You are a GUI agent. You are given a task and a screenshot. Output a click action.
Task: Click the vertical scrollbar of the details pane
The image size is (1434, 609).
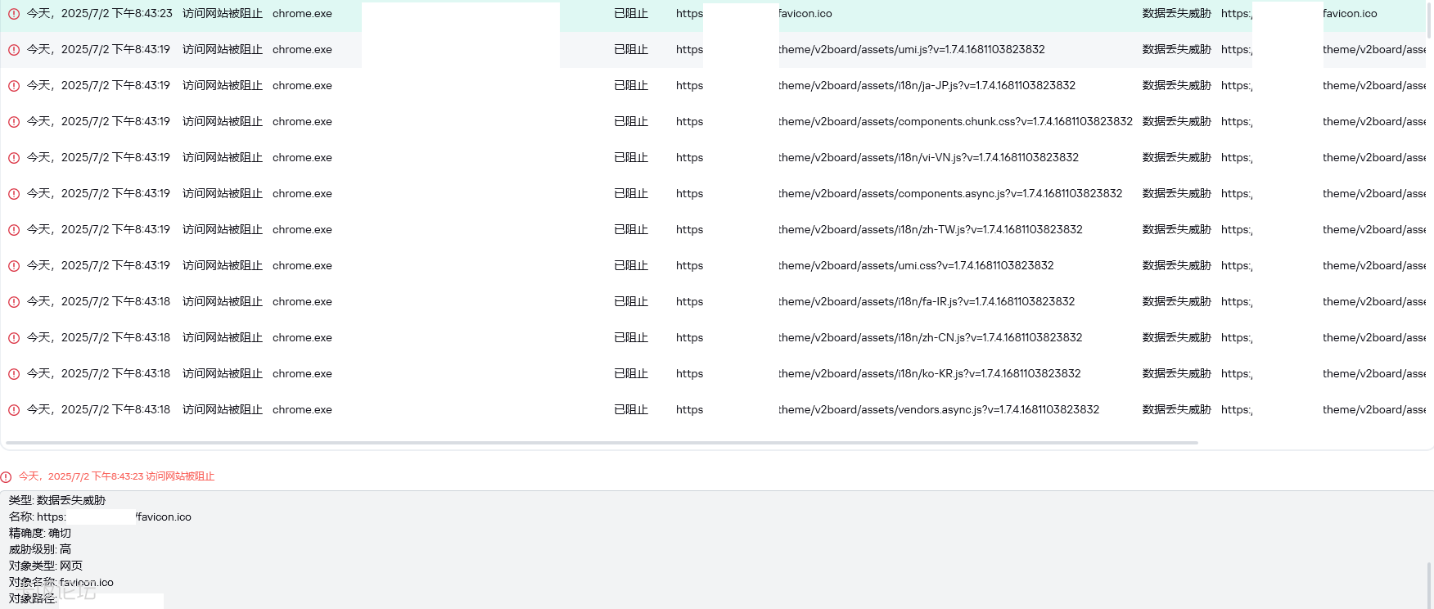(1430, 585)
